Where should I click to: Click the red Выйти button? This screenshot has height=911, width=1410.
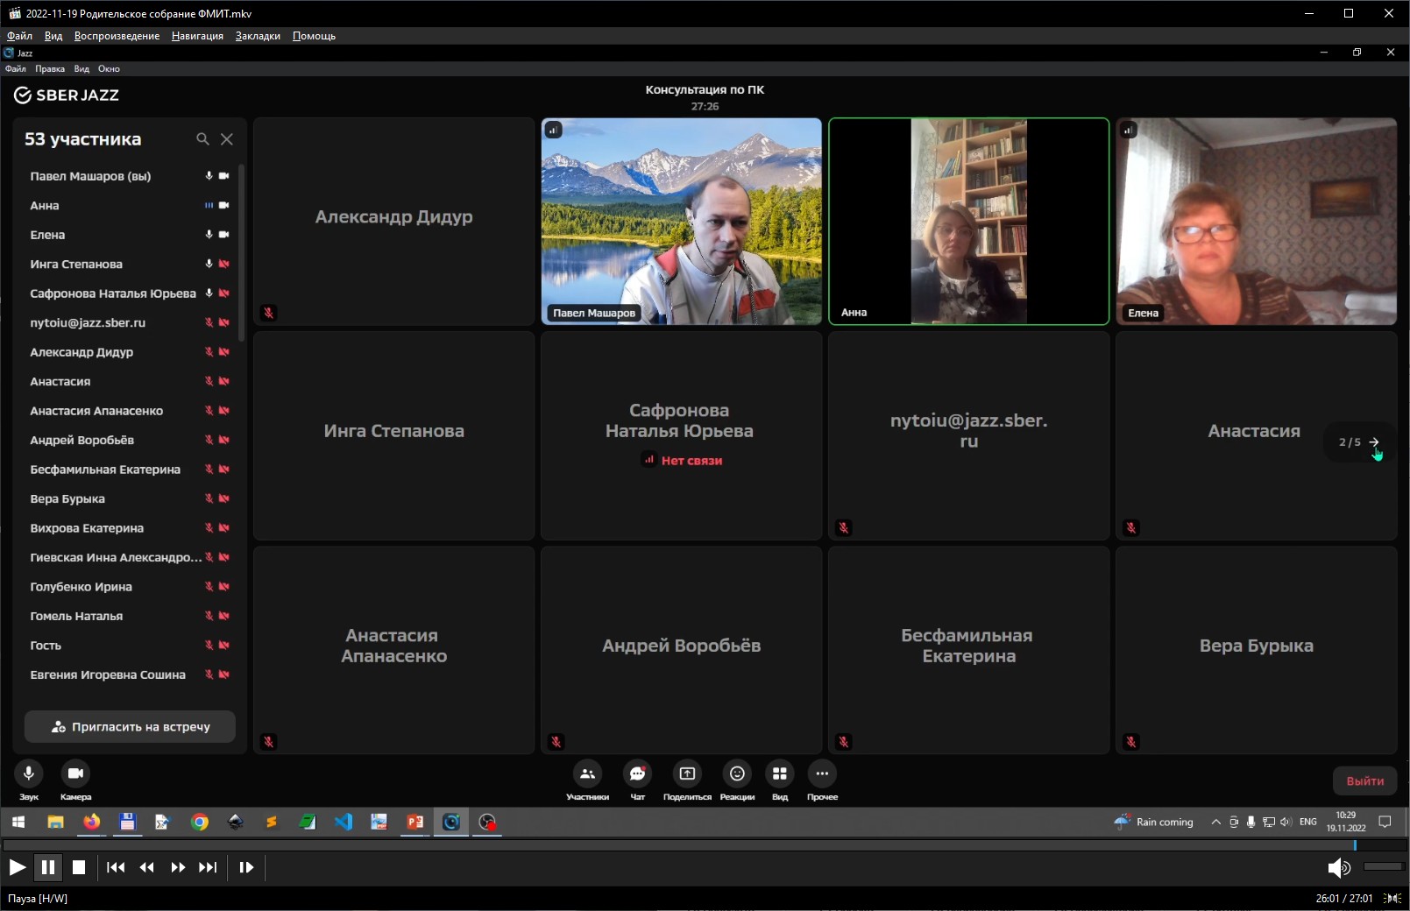coord(1365,780)
